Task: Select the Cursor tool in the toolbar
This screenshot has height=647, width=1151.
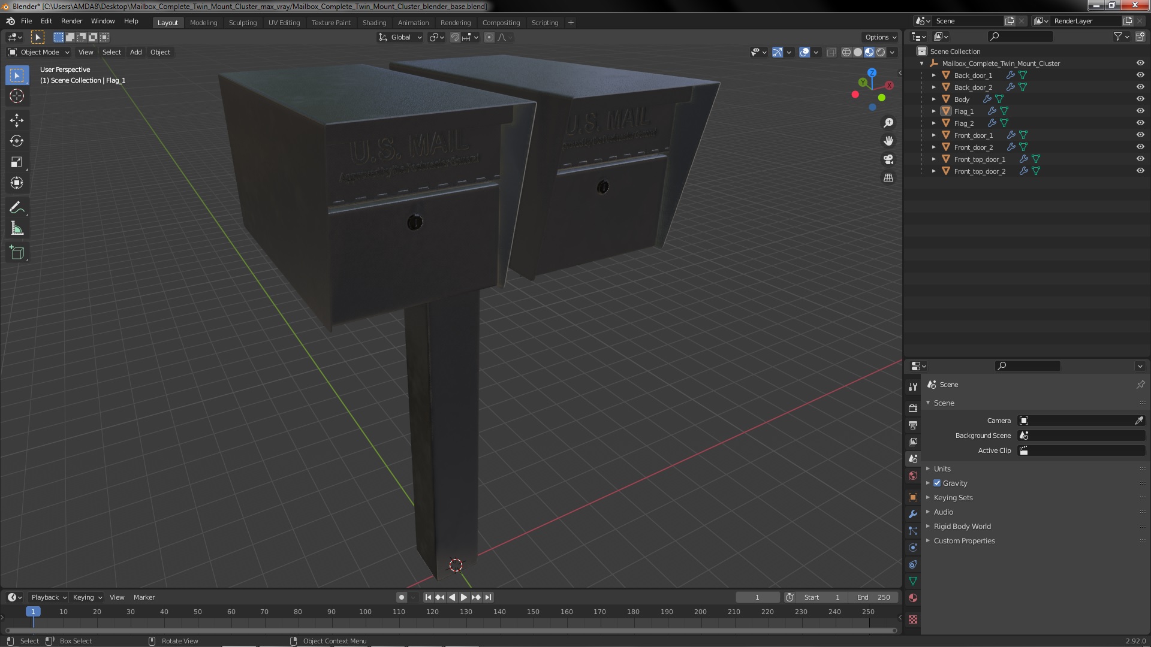Action: [17, 96]
